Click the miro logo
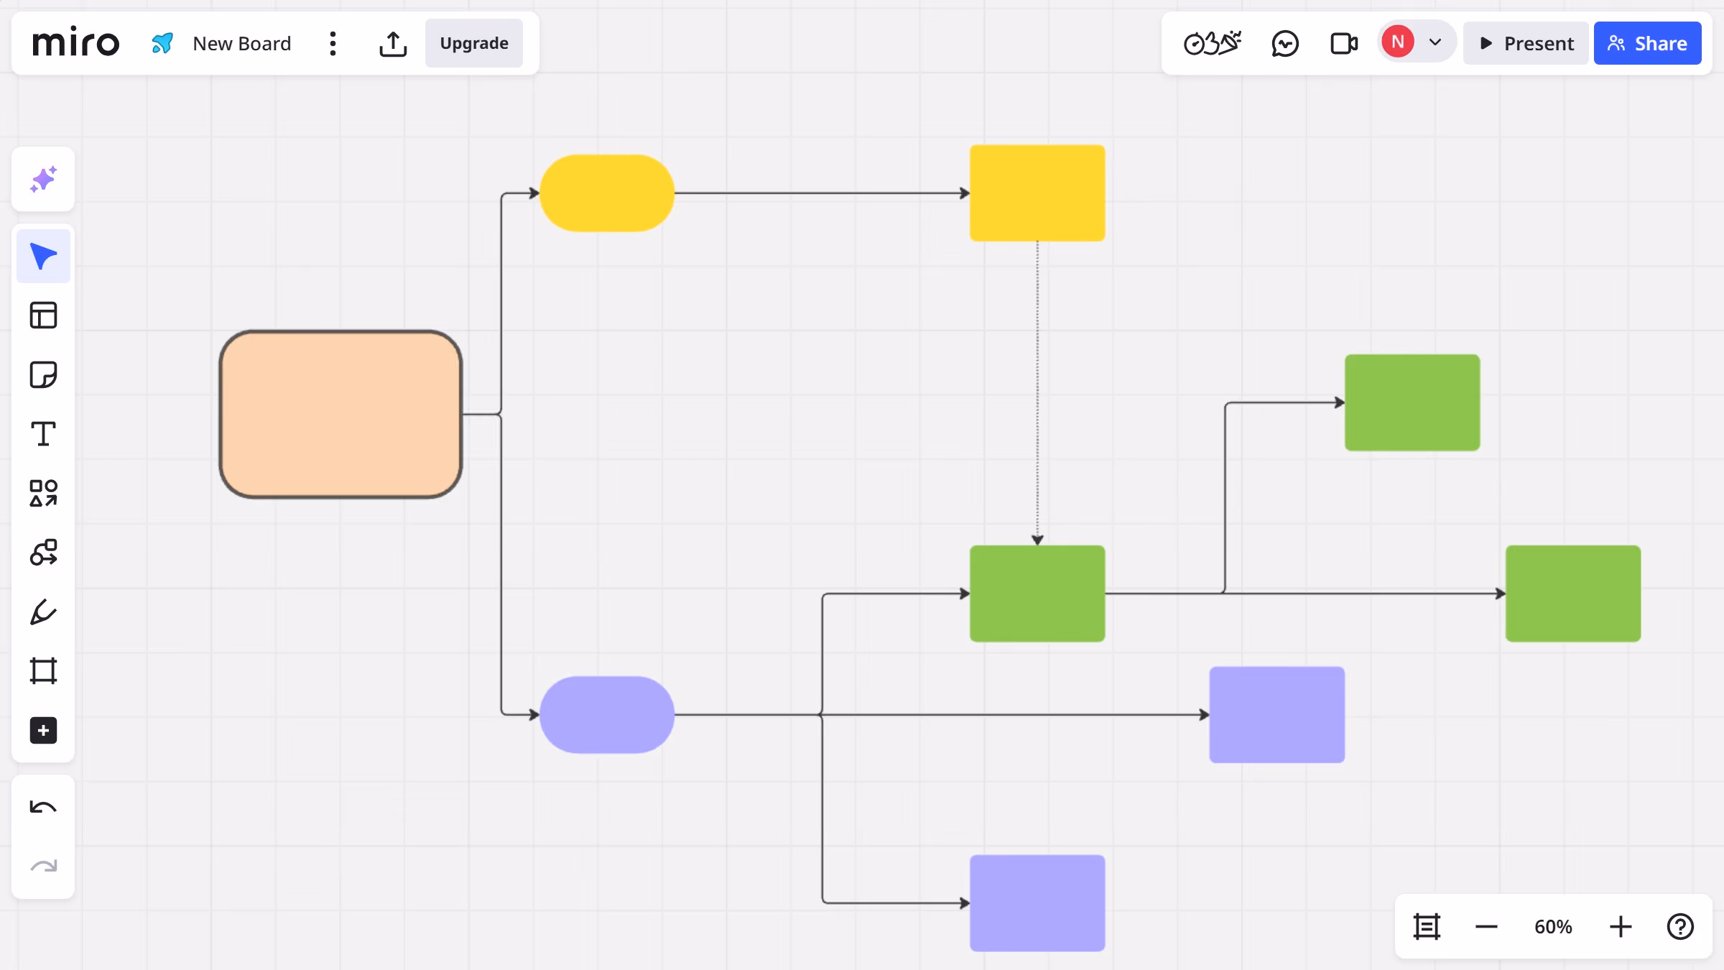This screenshot has height=970, width=1724. [75, 43]
